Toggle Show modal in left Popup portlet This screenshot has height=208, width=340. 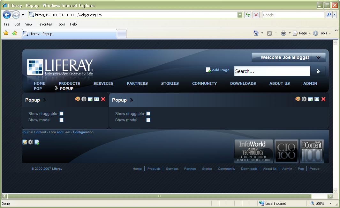[x=62, y=120]
